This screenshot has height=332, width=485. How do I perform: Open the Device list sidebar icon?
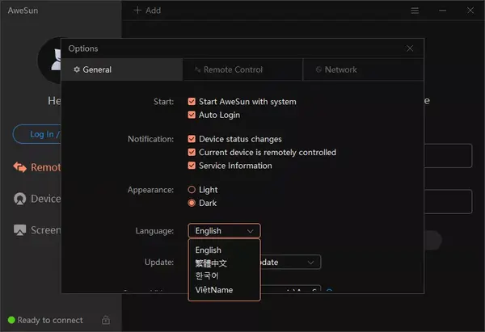click(20, 199)
